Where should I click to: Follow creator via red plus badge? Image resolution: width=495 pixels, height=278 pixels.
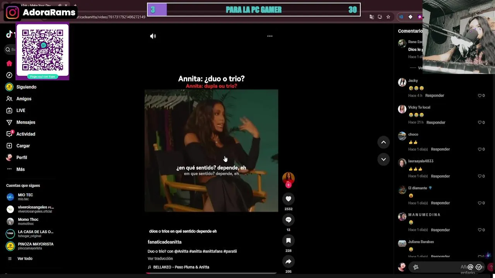click(x=288, y=185)
